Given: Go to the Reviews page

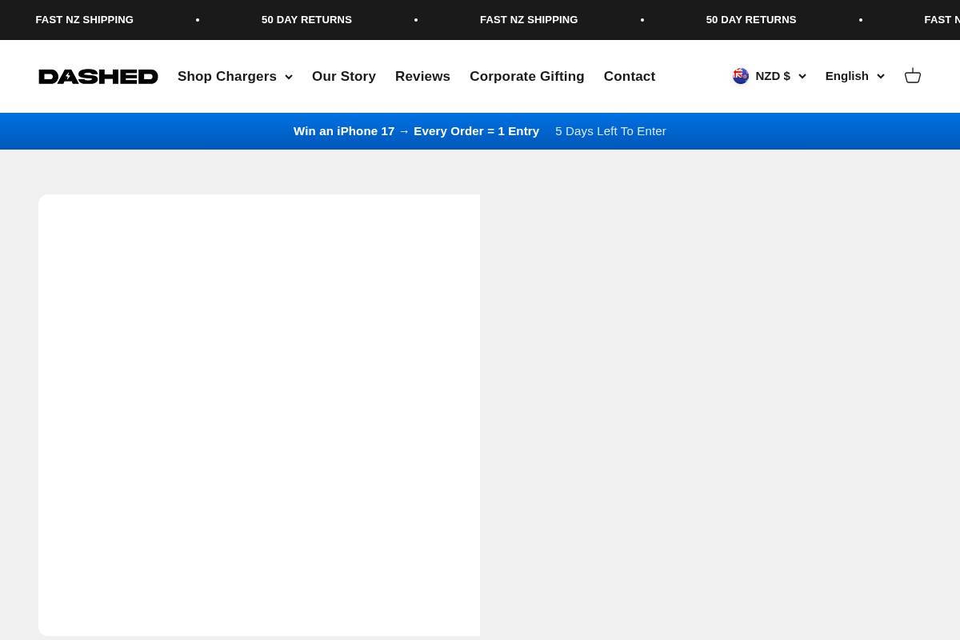Looking at the screenshot, I should pos(422,77).
